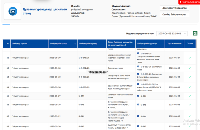
Task: Select the work phone number 343024
Action: pos(75,16)
